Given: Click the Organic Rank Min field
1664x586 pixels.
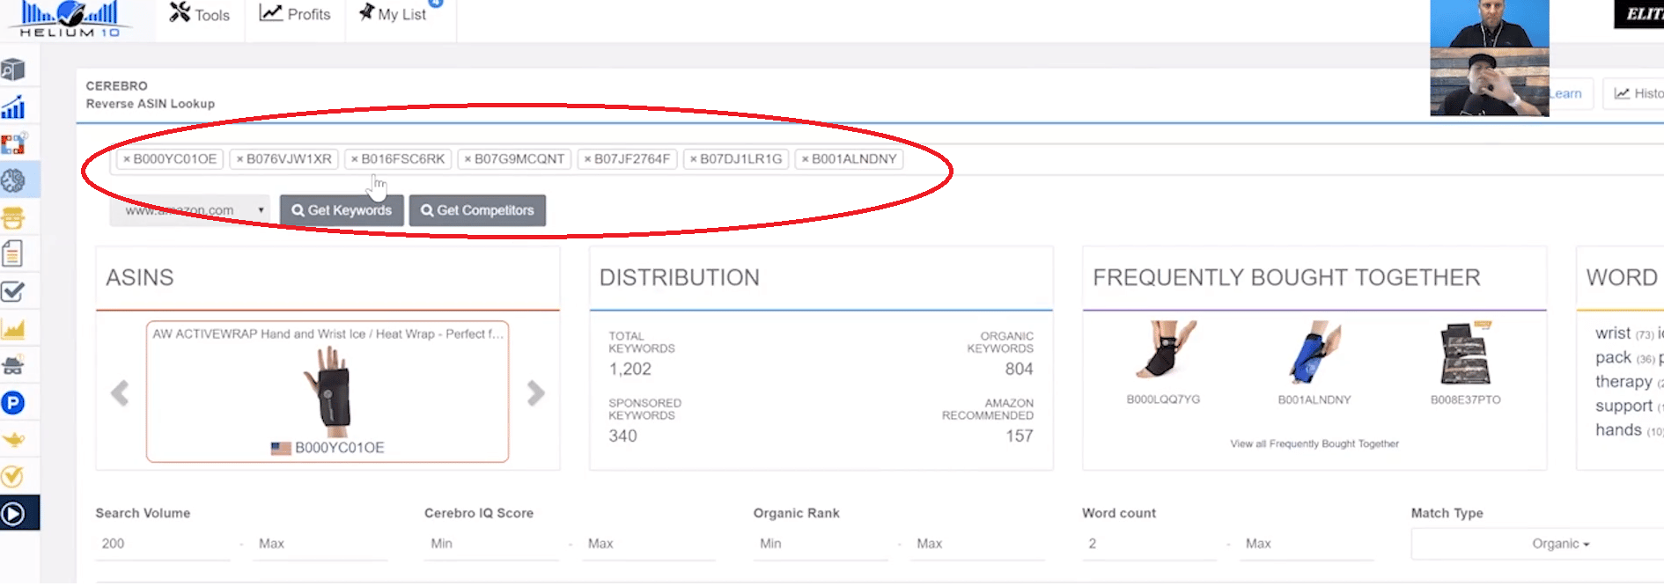Looking at the screenshot, I should (x=821, y=544).
